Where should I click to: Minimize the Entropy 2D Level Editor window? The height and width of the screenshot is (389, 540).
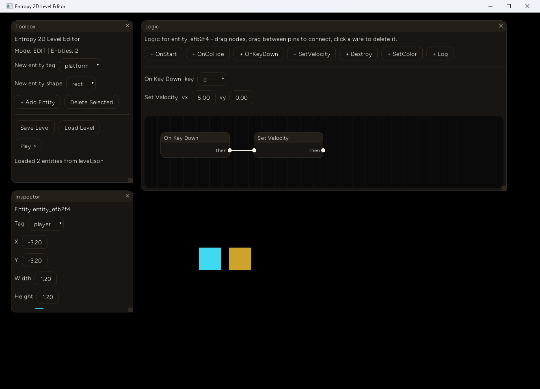[x=490, y=6]
